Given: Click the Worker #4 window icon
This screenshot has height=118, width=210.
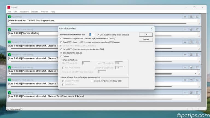Looking at the screenshot, I should point(9,67).
